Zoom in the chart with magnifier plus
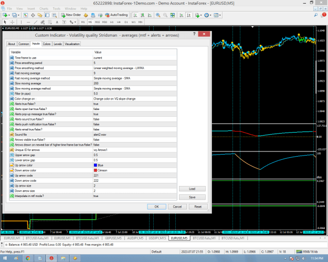The image size is (328, 262). pos(158,15)
